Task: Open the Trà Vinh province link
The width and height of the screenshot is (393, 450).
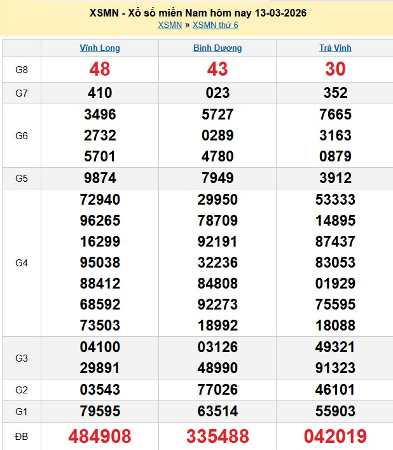Action: pyautogui.click(x=335, y=48)
